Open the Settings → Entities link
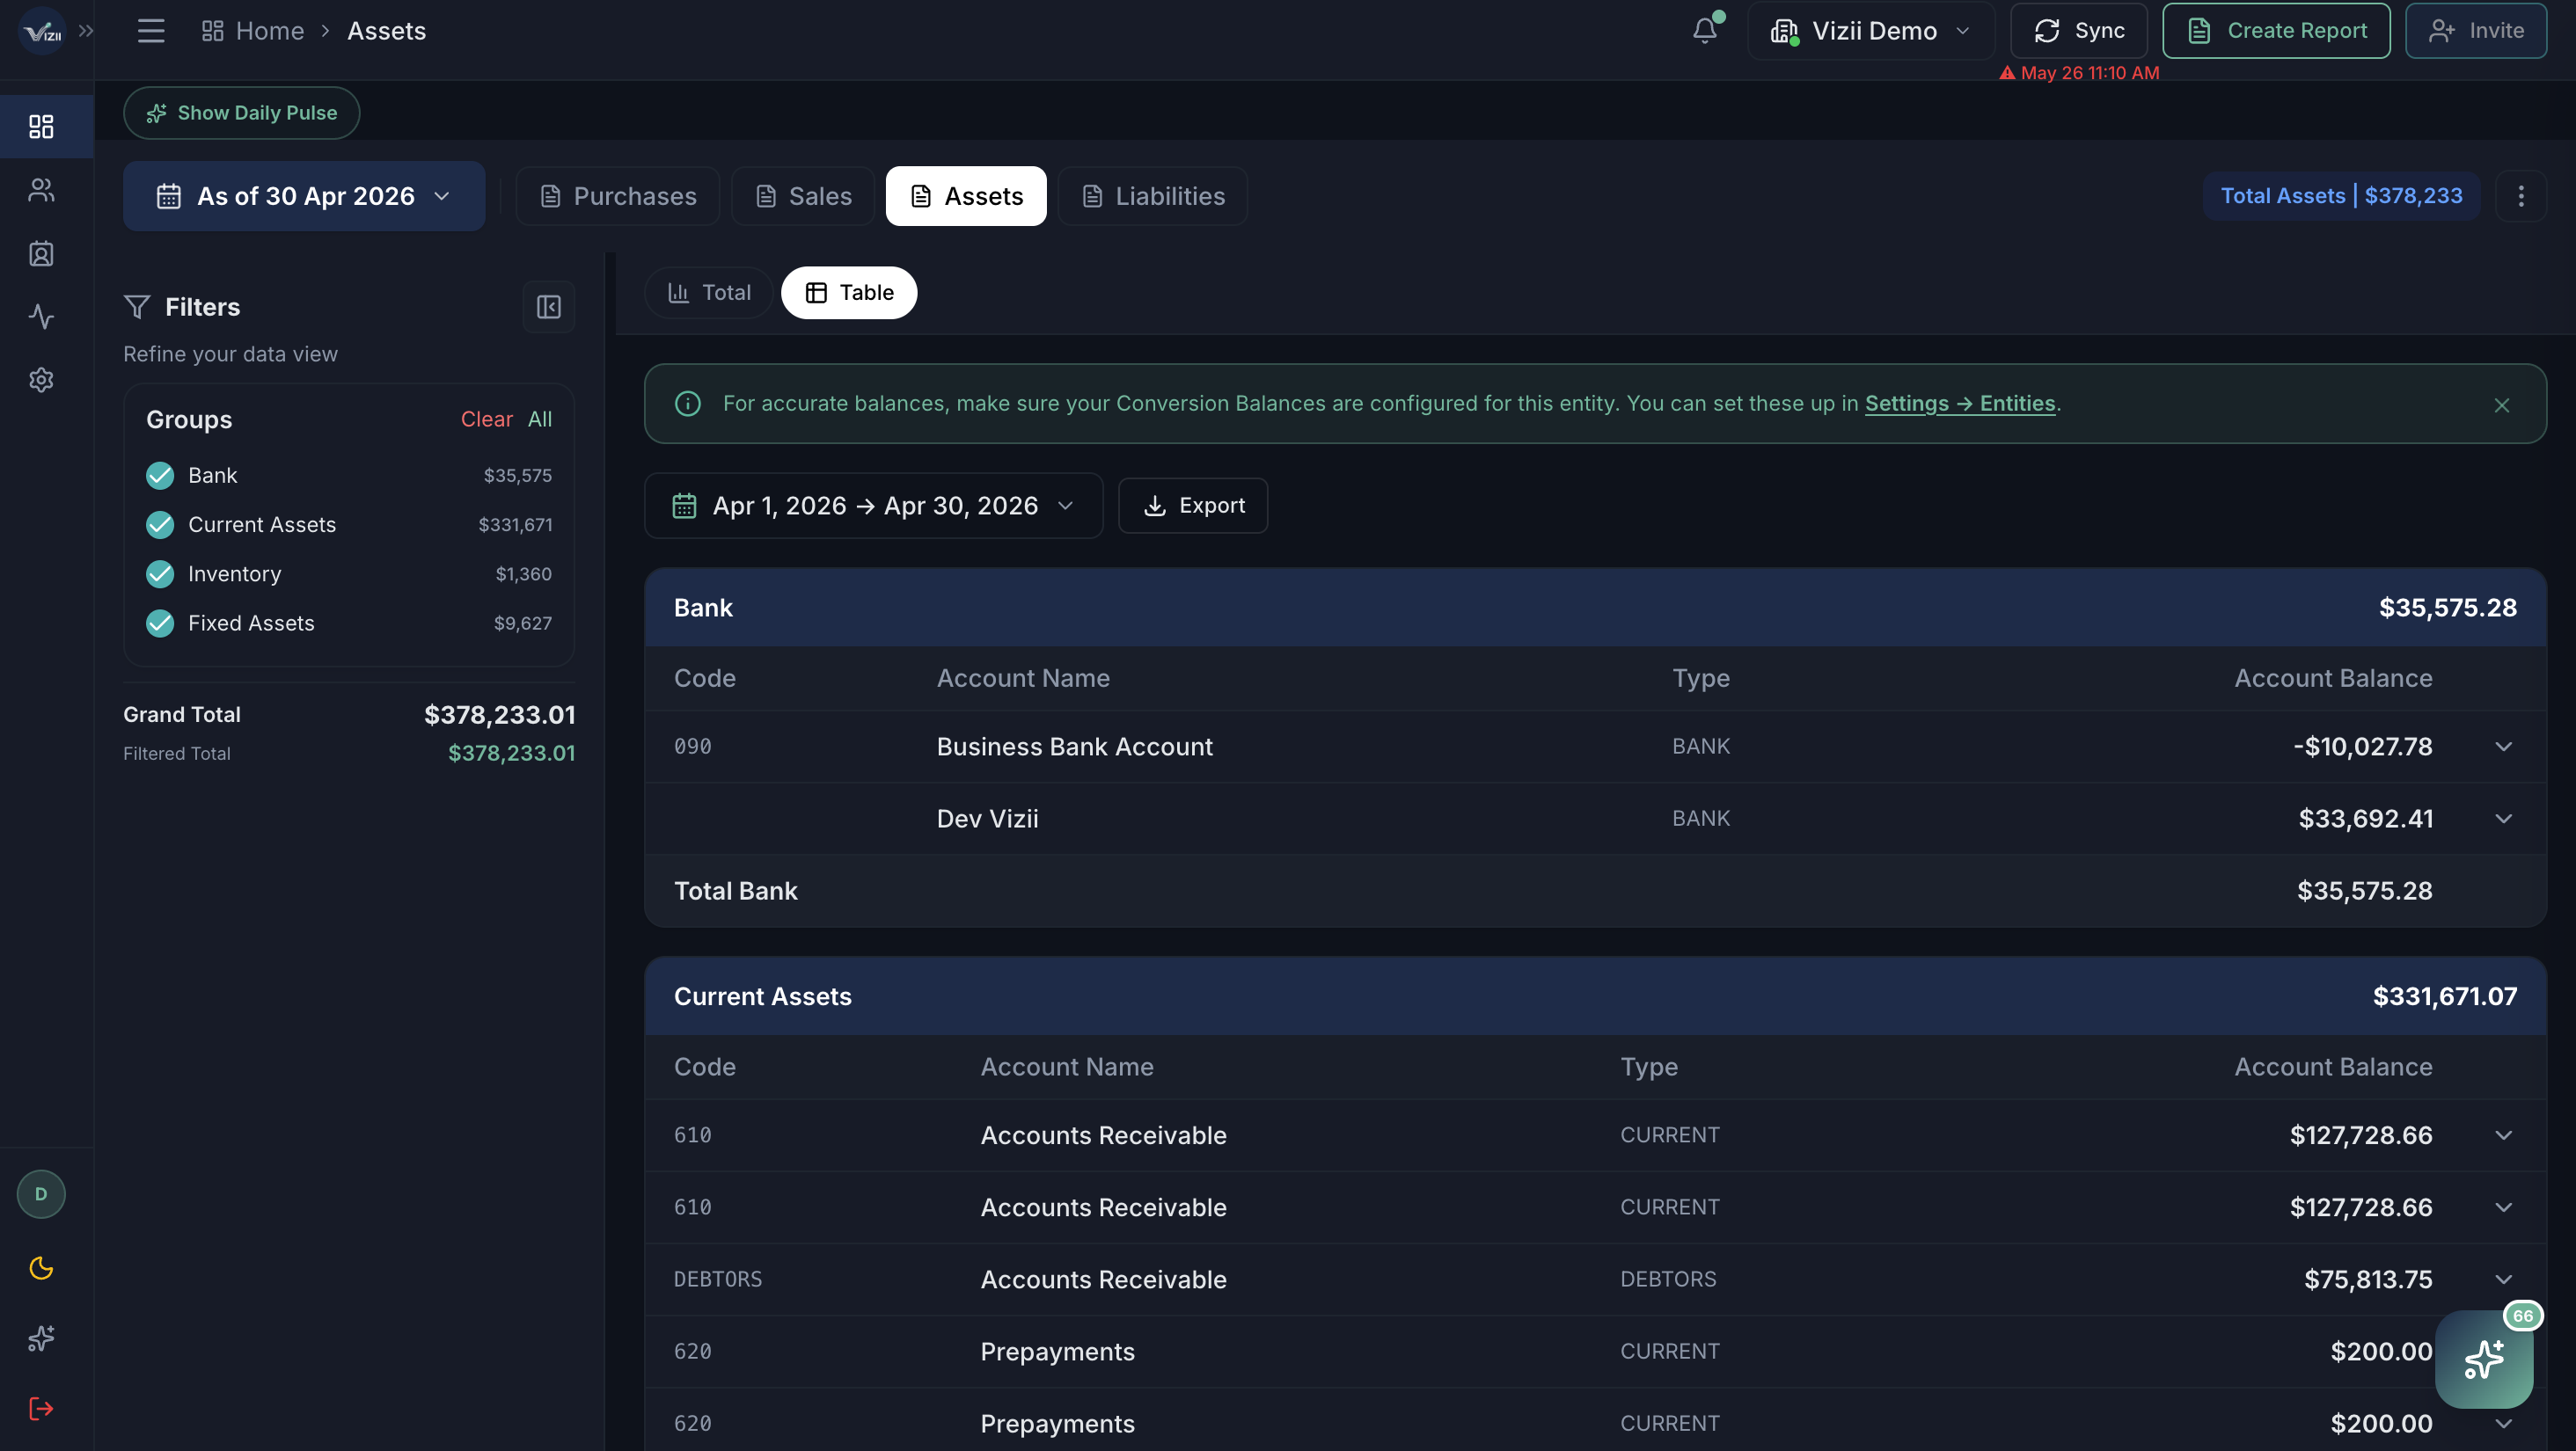 click(x=1960, y=404)
